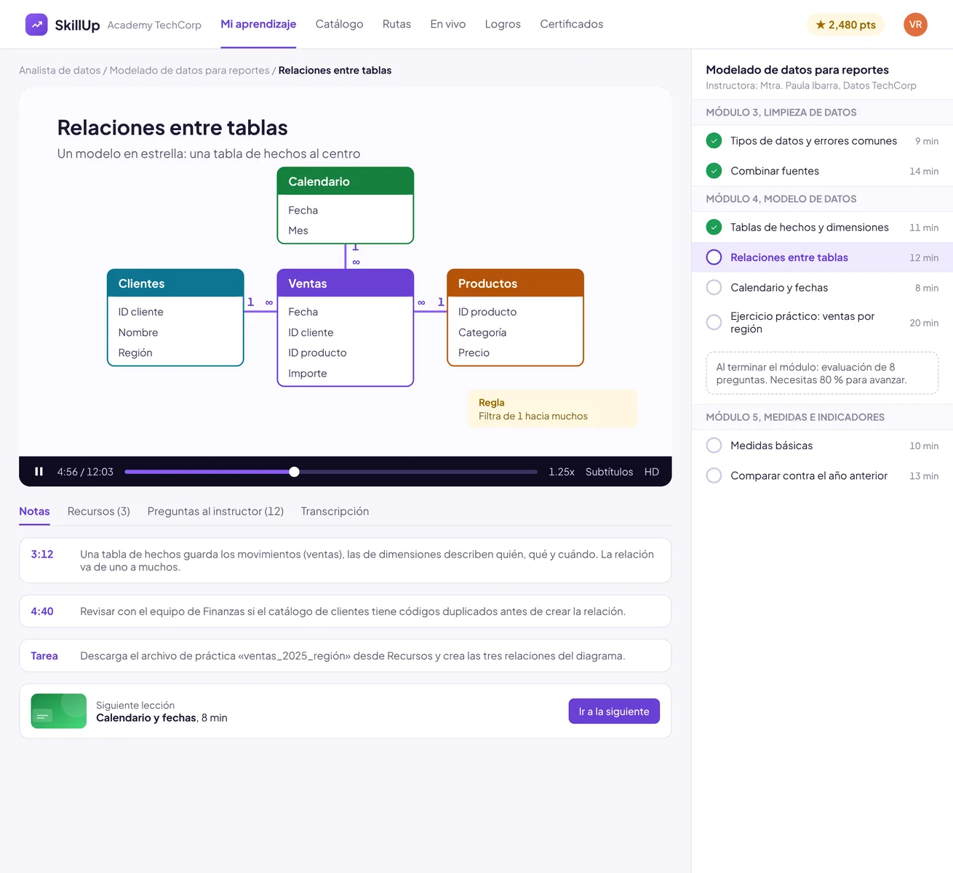Click the check icon for Combinar fuentes
Viewport: 953px width, 873px height.
tap(714, 171)
